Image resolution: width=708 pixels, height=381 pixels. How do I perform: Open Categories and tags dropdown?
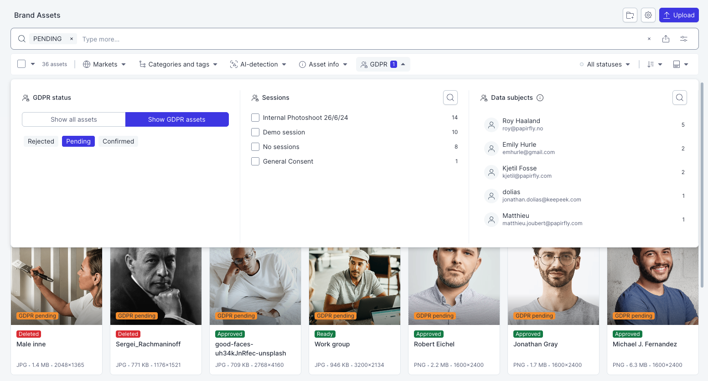[178, 64]
